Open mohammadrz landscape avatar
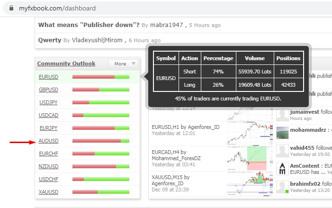This screenshot has width=332, height=208. [x=282, y=133]
